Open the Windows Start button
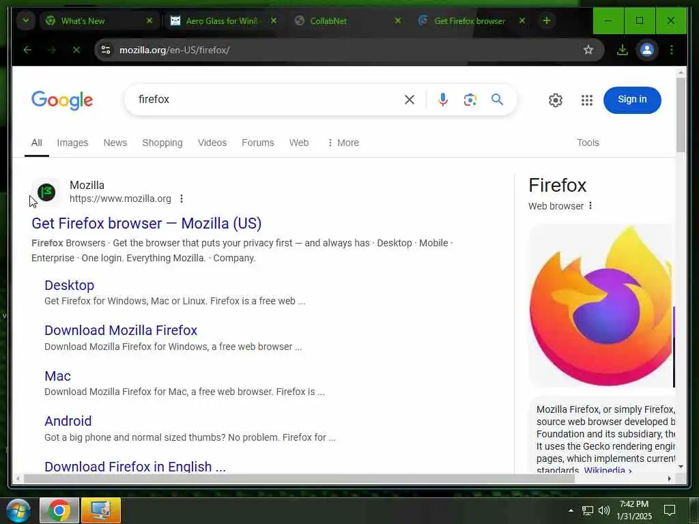699x524 pixels. pyautogui.click(x=18, y=510)
